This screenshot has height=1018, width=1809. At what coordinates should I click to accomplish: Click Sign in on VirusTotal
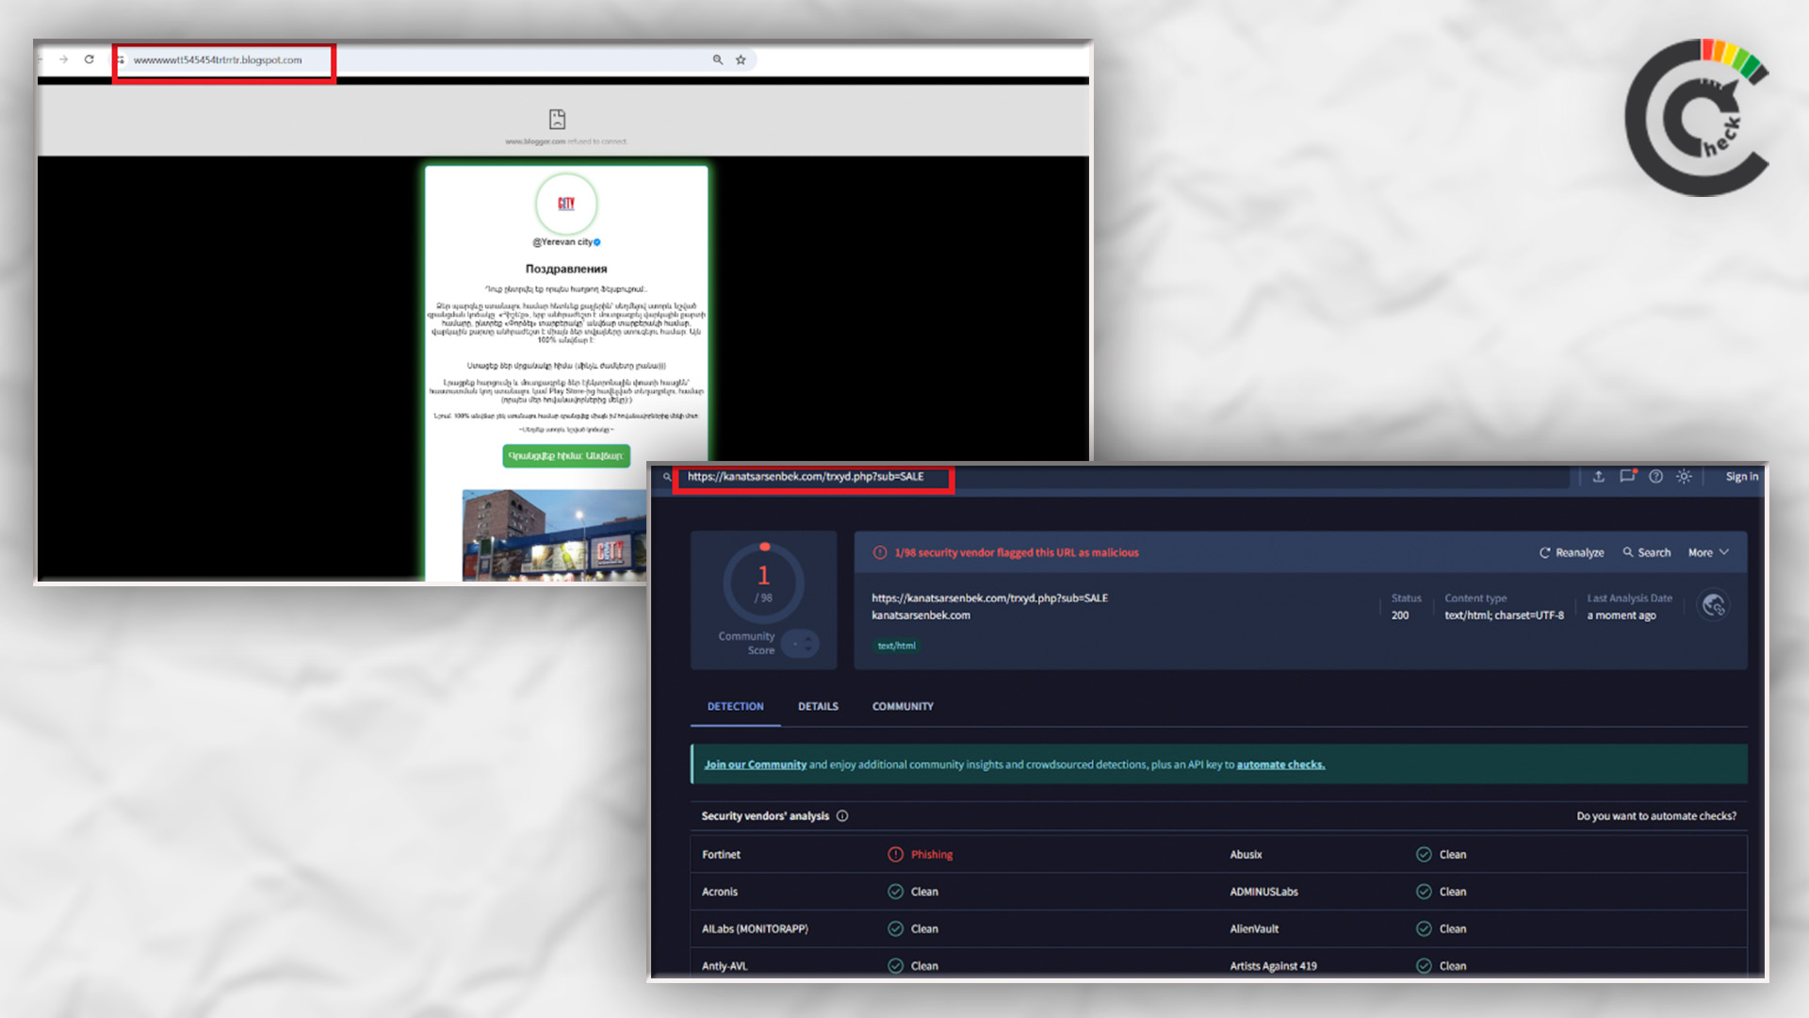[1741, 477]
